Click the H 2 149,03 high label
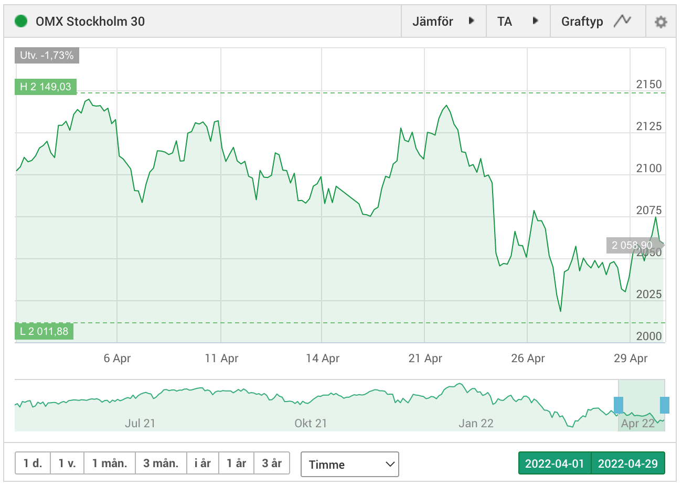 click(x=46, y=87)
